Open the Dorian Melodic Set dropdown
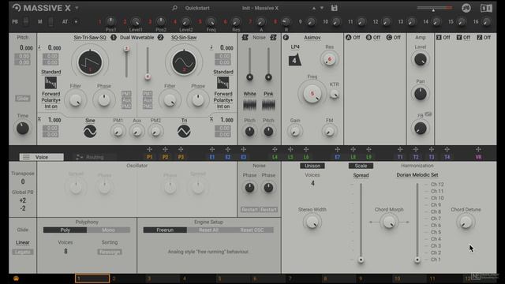Screen dimensions: 505x284 [417, 175]
